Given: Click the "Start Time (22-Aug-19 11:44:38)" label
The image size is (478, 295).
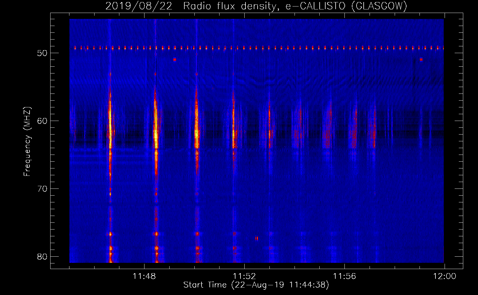Looking at the screenshot, I should click(x=256, y=285).
